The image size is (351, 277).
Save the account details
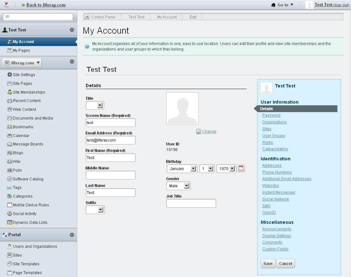point(268,263)
